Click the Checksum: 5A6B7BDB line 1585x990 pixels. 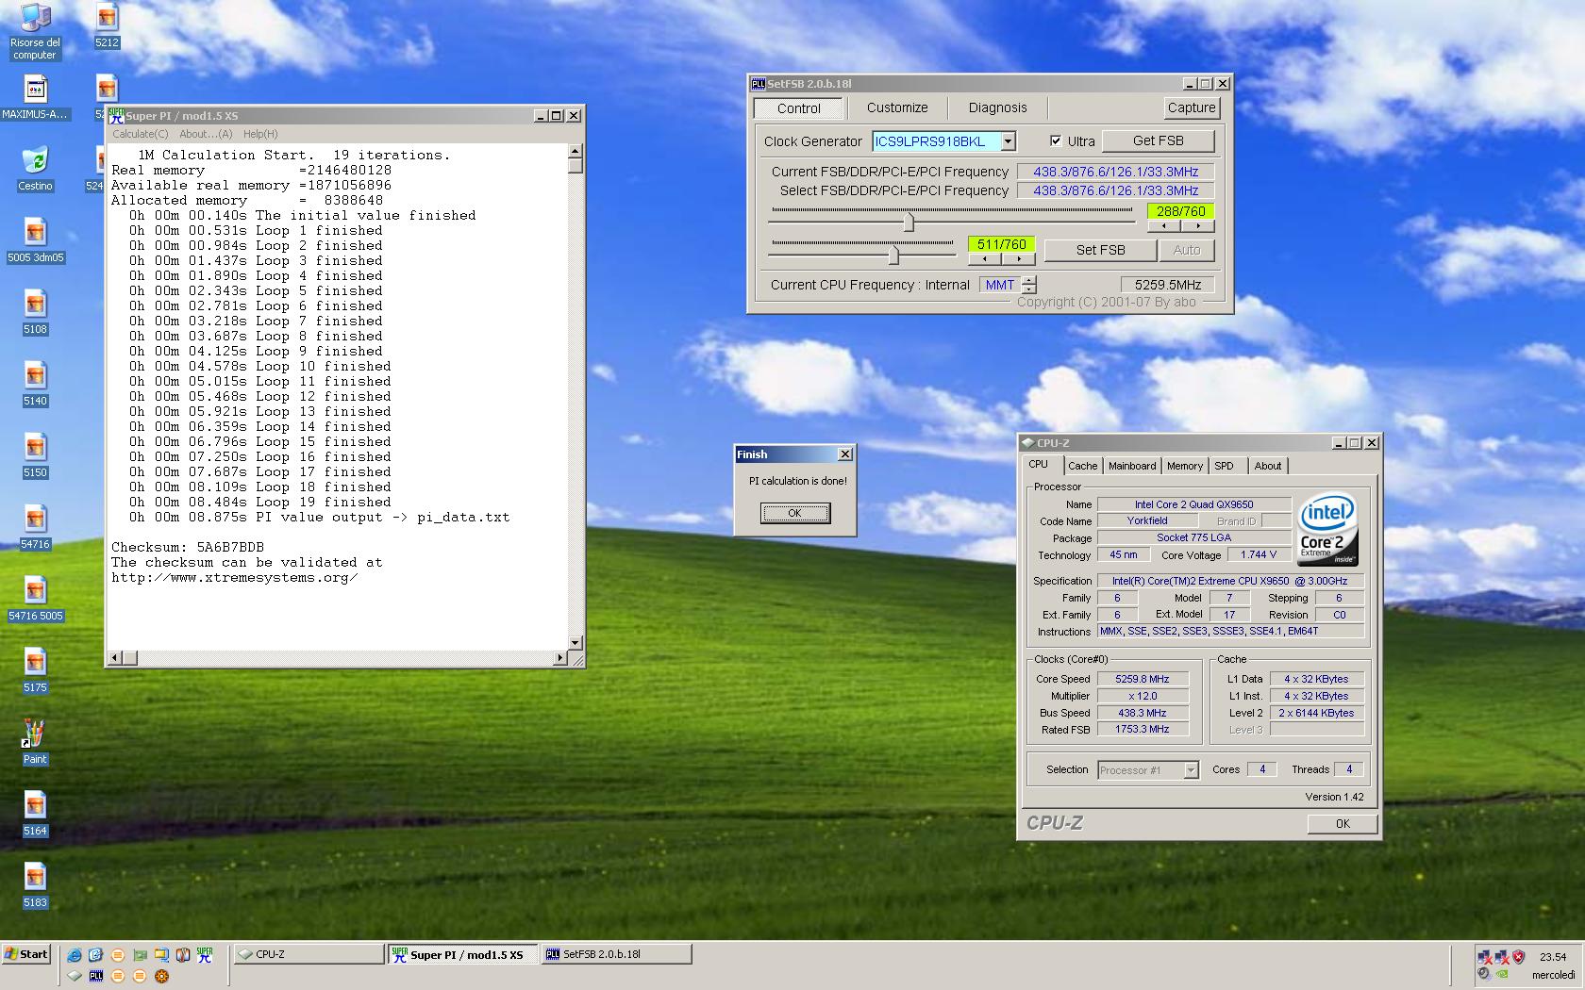188,547
